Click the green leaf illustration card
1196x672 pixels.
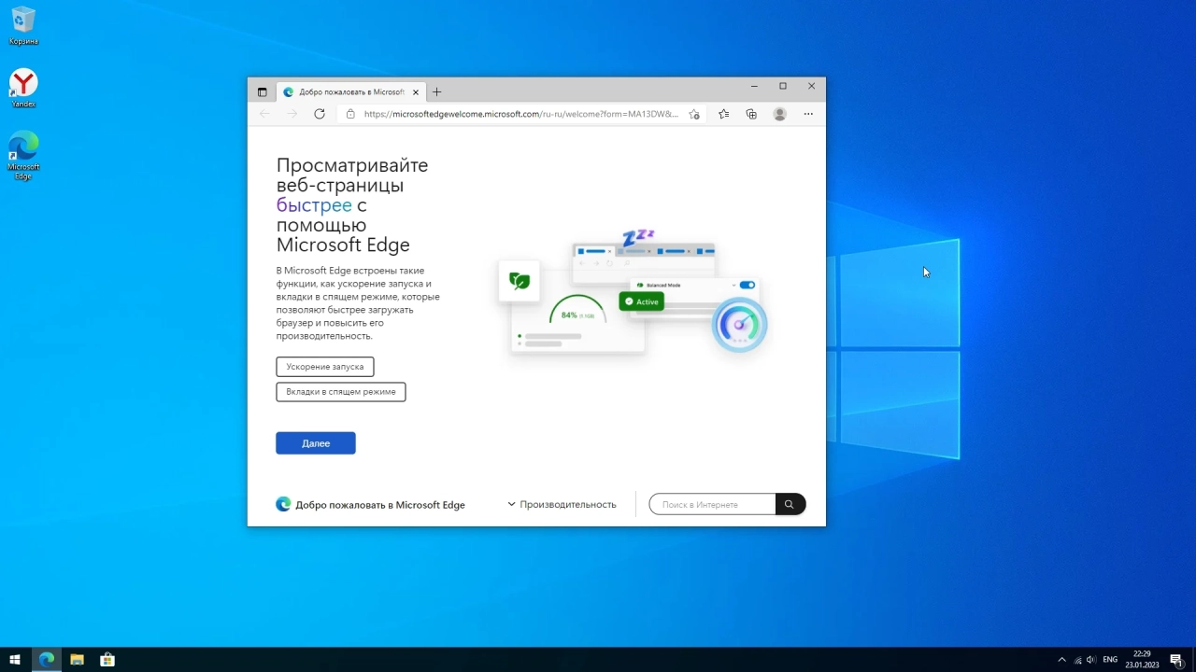[520, 280]
